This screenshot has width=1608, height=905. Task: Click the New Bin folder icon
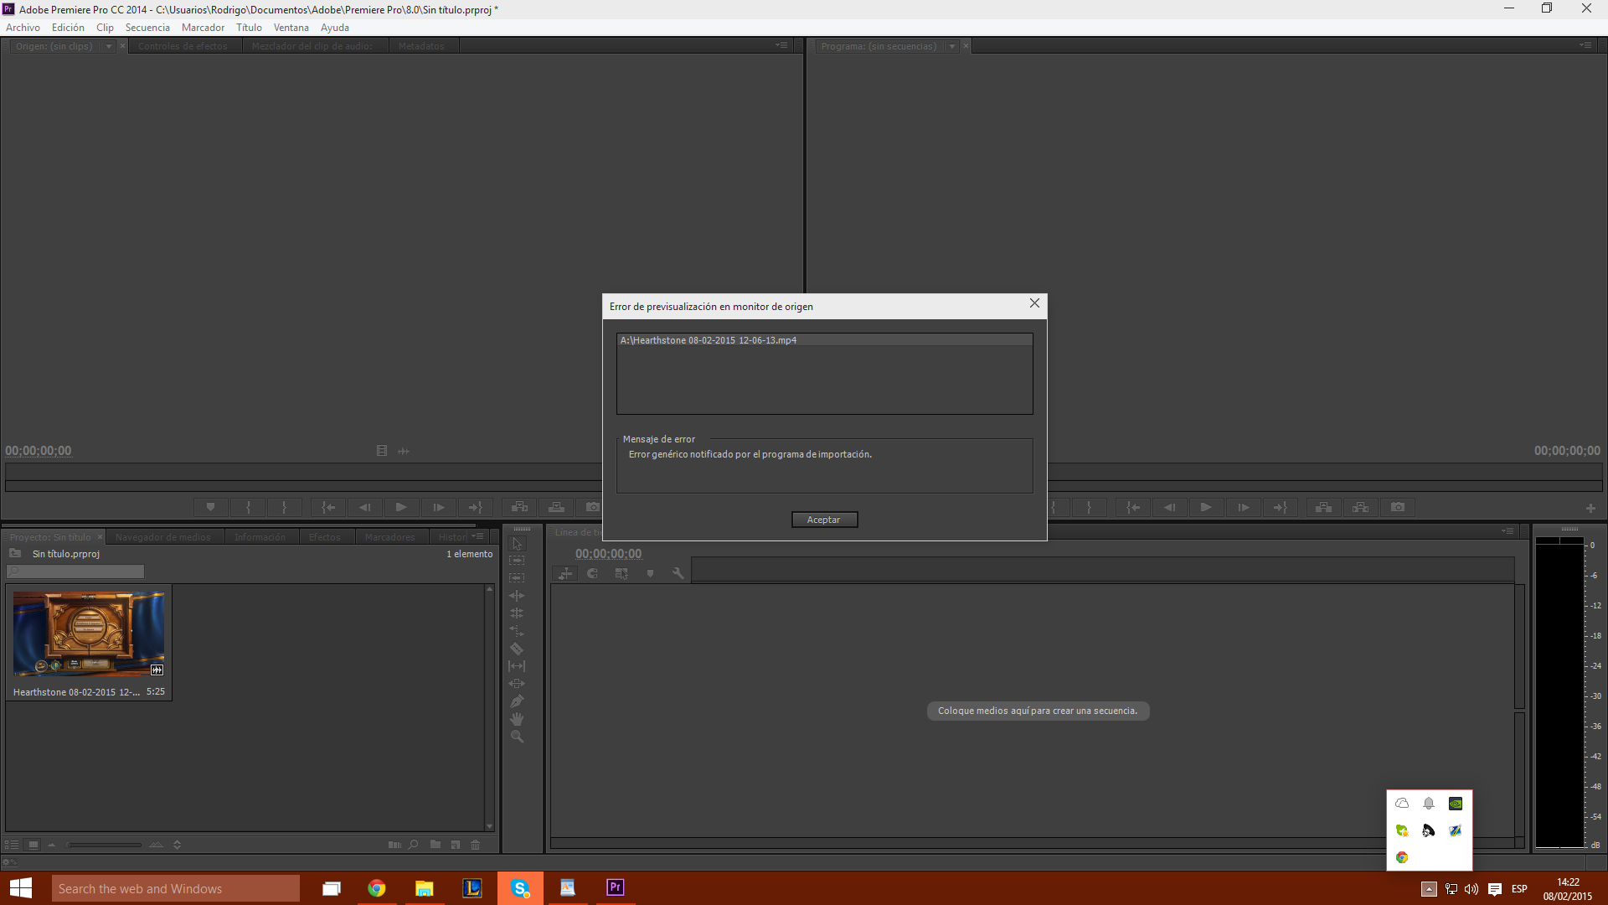coord(435,845)
